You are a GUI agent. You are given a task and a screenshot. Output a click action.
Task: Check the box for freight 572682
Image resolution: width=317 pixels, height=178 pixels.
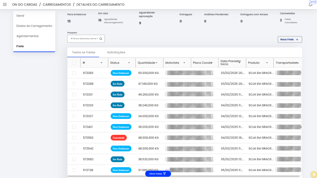point(74,159)
